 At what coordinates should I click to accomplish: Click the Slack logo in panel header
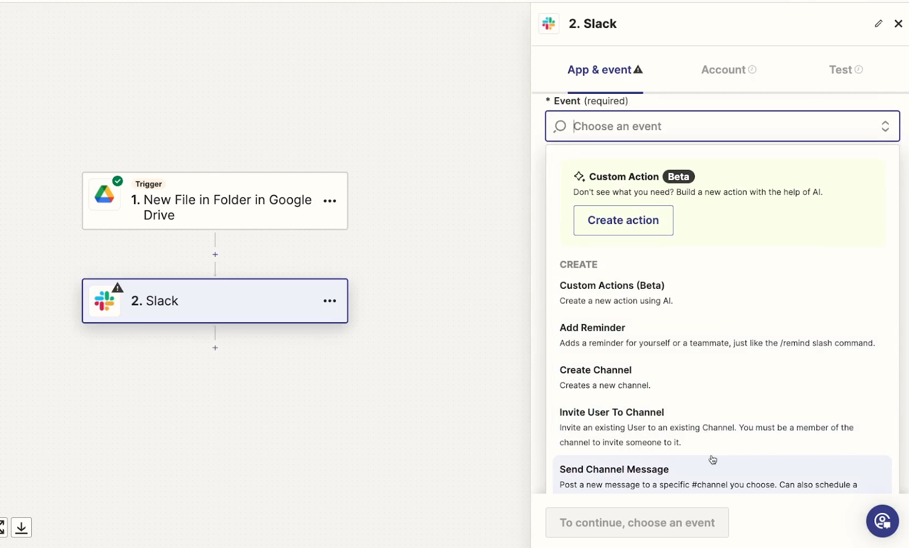click(x=549, y=23)
